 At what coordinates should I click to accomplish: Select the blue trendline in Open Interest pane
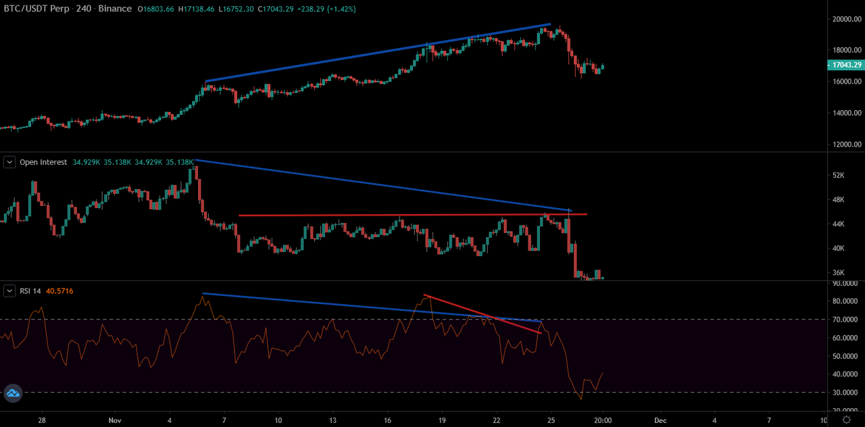383,185
